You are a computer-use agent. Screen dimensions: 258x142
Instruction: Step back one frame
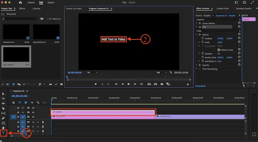122,84
